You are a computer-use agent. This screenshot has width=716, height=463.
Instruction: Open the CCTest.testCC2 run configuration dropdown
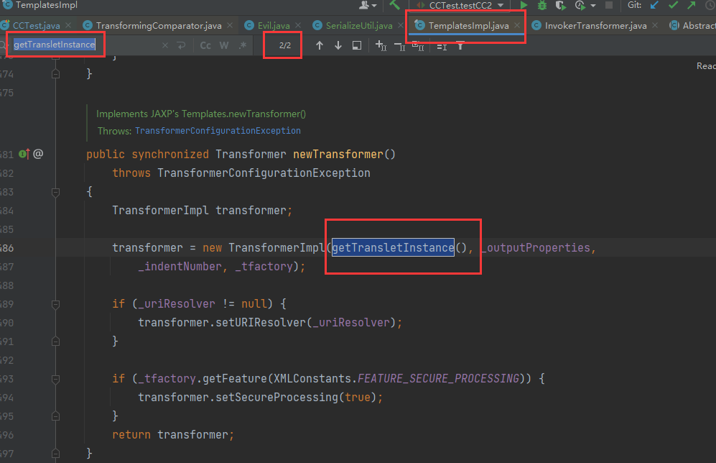[460, 6]
